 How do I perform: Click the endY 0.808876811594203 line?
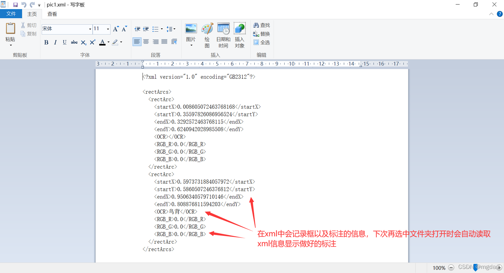197,204
